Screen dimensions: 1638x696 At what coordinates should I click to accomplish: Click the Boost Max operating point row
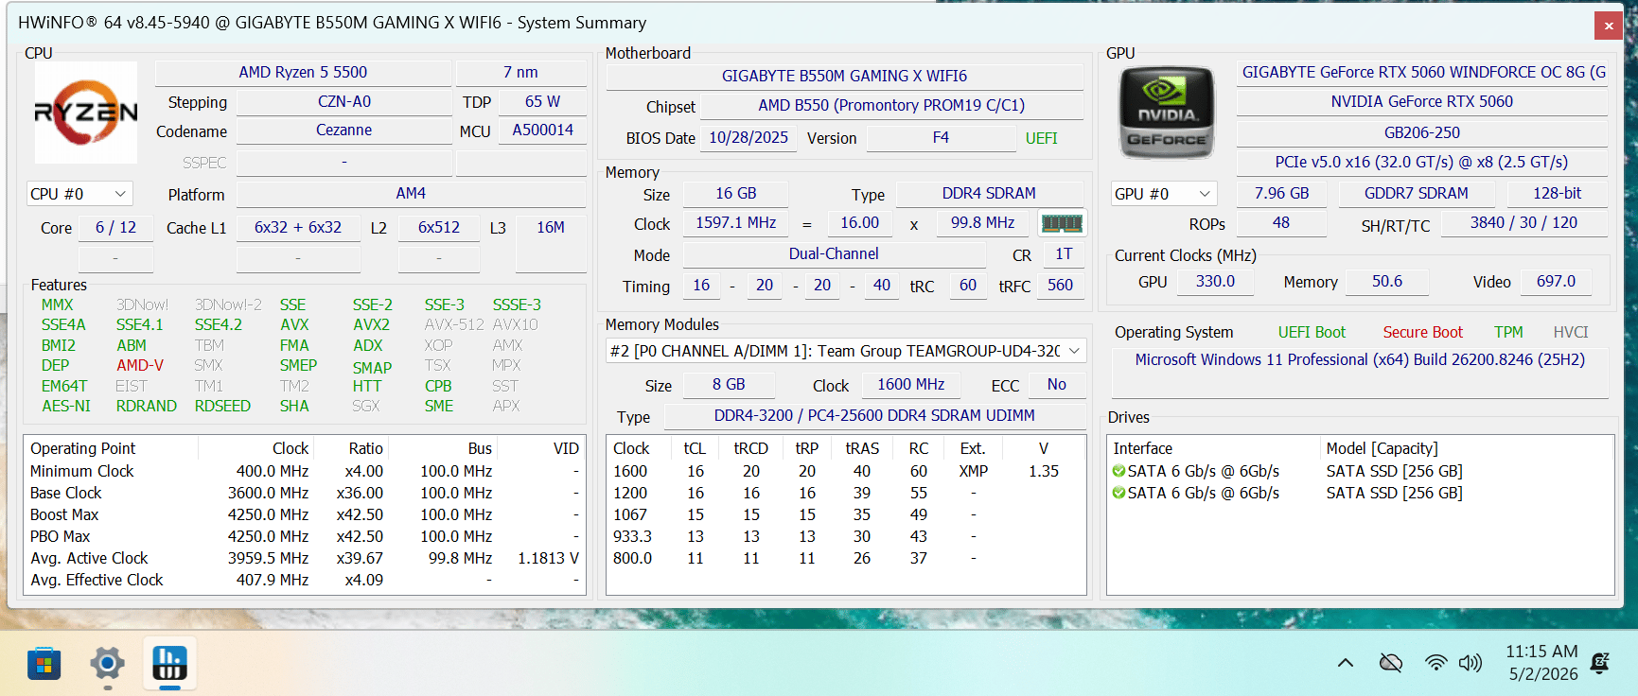pos(305,514)
